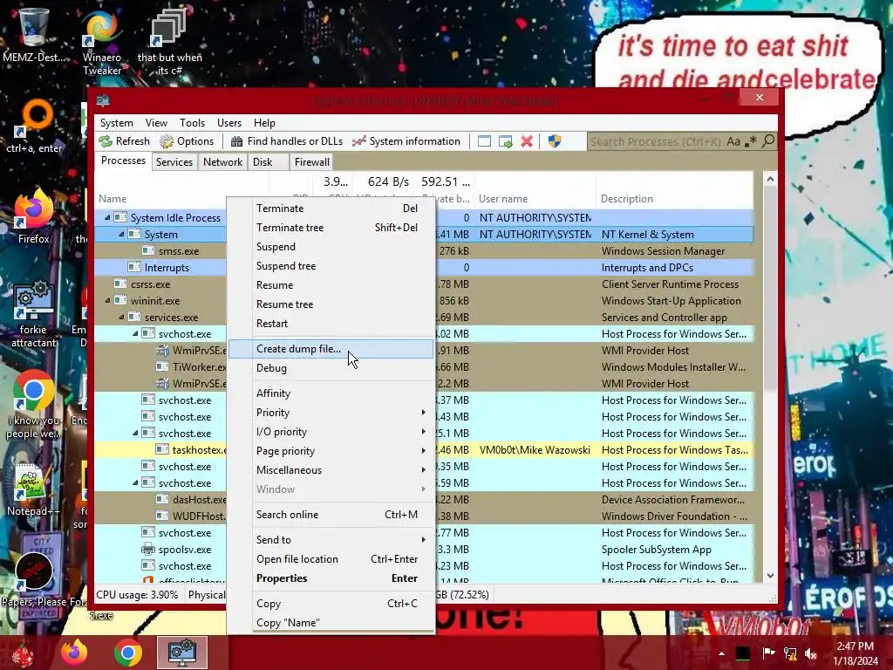This screenshot has width=893, height=670.
Task: Click Chrome icon in taskbar
Action: pos(128,653)
